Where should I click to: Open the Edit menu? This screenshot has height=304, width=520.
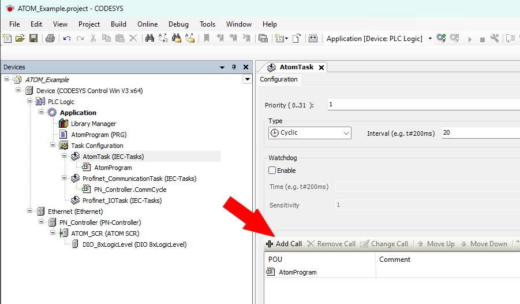[36, 24]
